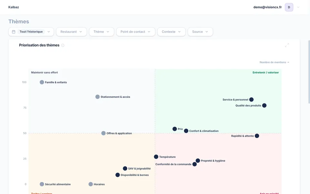Select the Service & personnel data point

pyautogui.click(x=251, y=100)
